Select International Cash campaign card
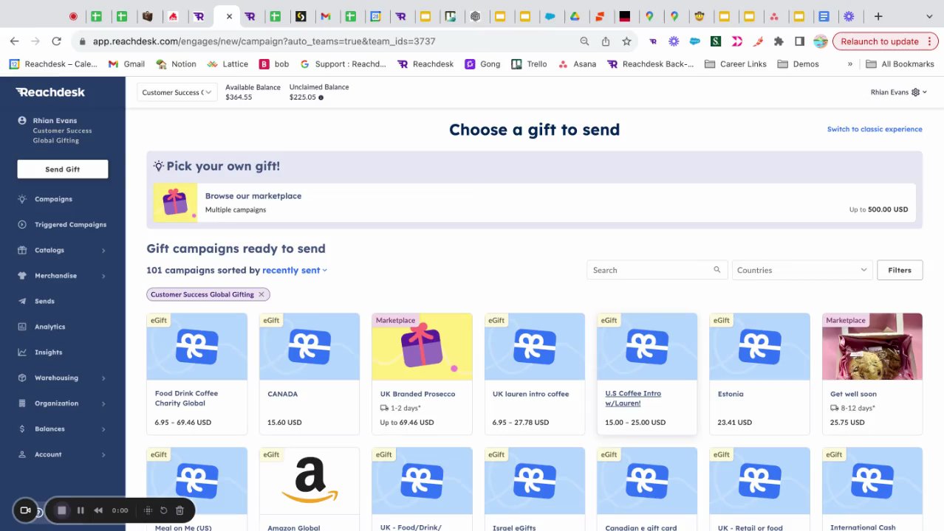944x531 pixels. click(x=872, y=489)
